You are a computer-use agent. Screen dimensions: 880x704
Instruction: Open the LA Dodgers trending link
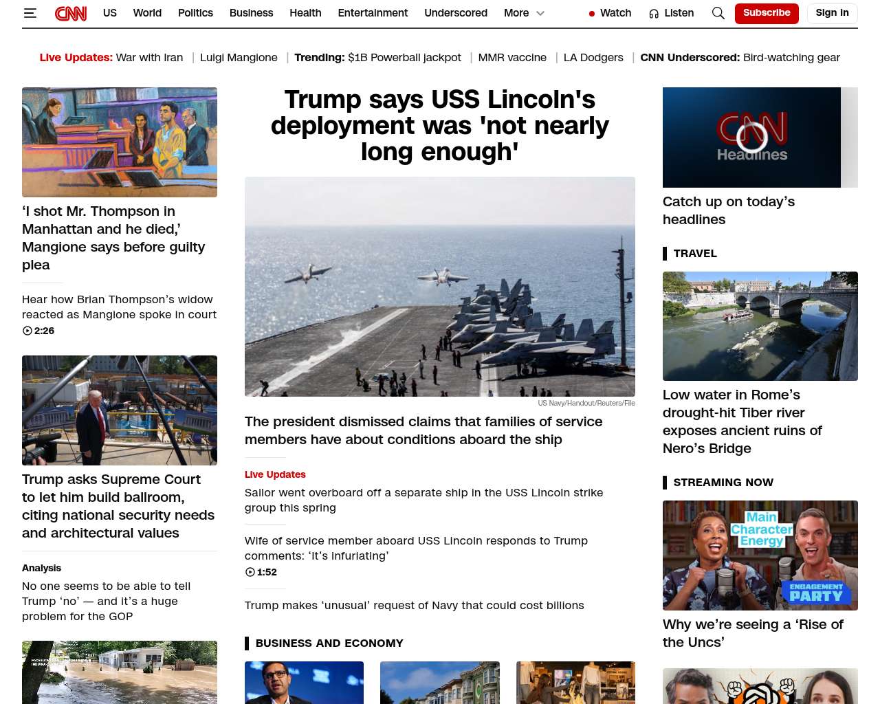click(593, 58)
